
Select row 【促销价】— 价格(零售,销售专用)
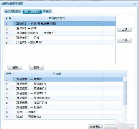coord(60,24)
